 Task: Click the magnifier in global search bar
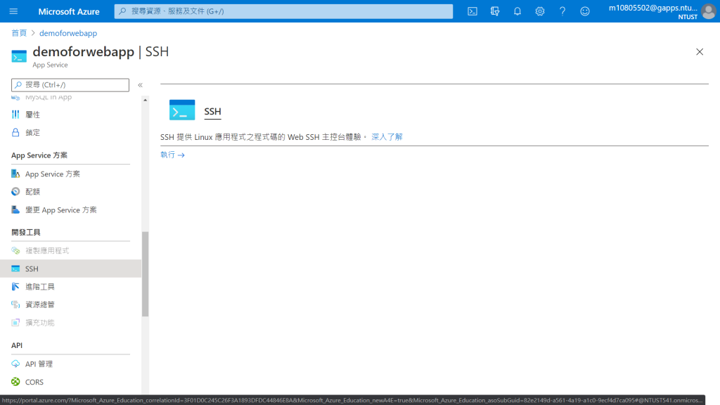pyautogui.click(x=122, y=11)
